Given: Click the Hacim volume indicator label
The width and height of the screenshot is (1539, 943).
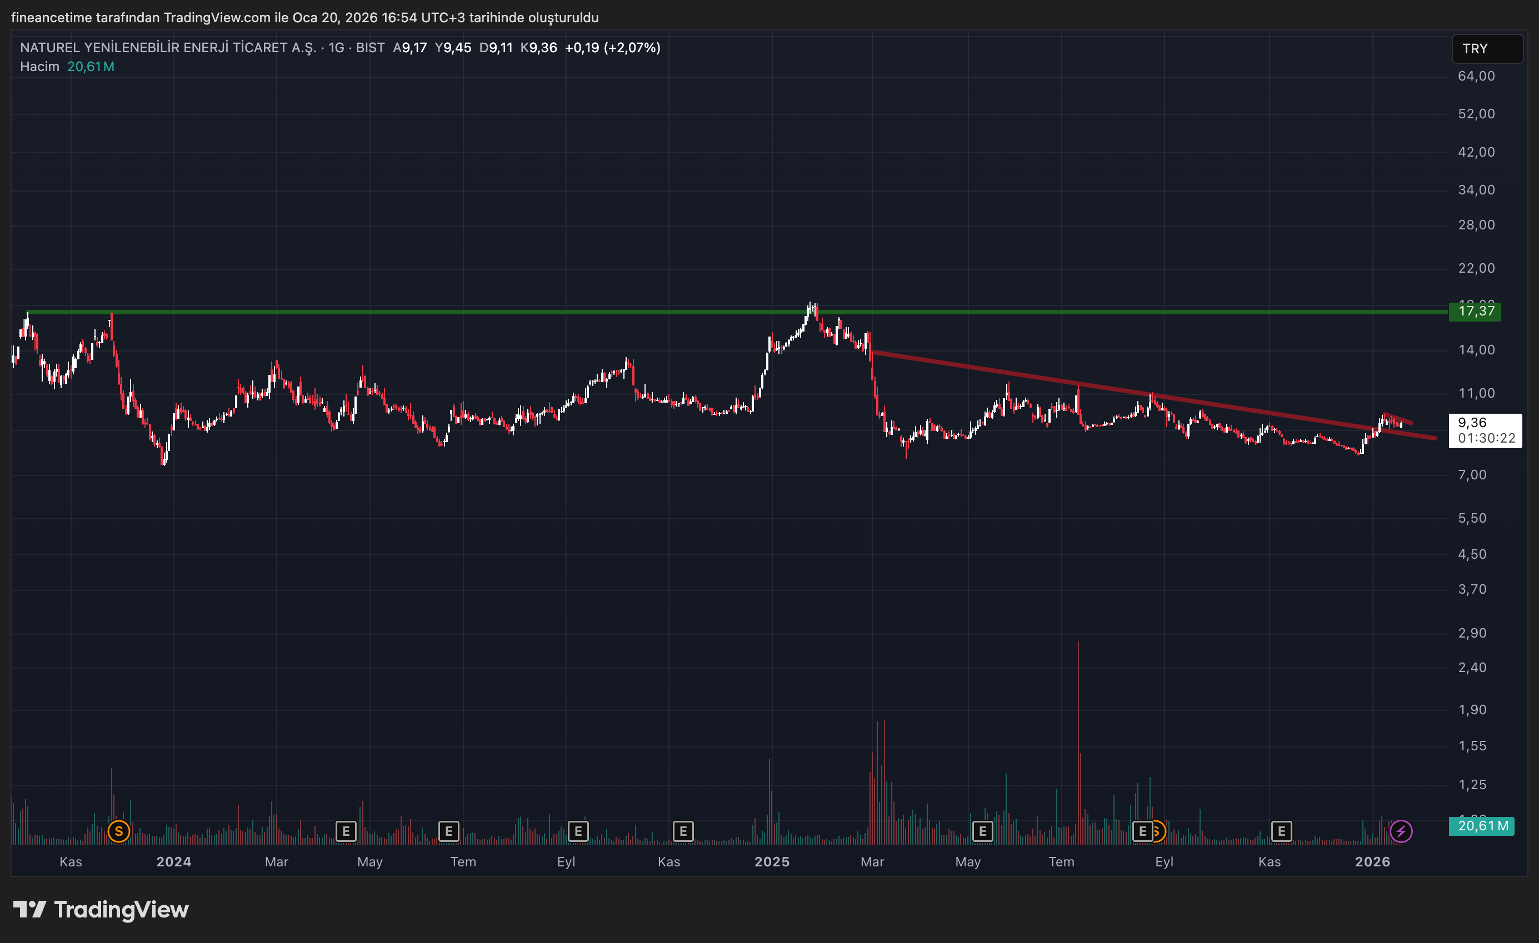Looking at the screenshot, I should [x=39, y=67].
